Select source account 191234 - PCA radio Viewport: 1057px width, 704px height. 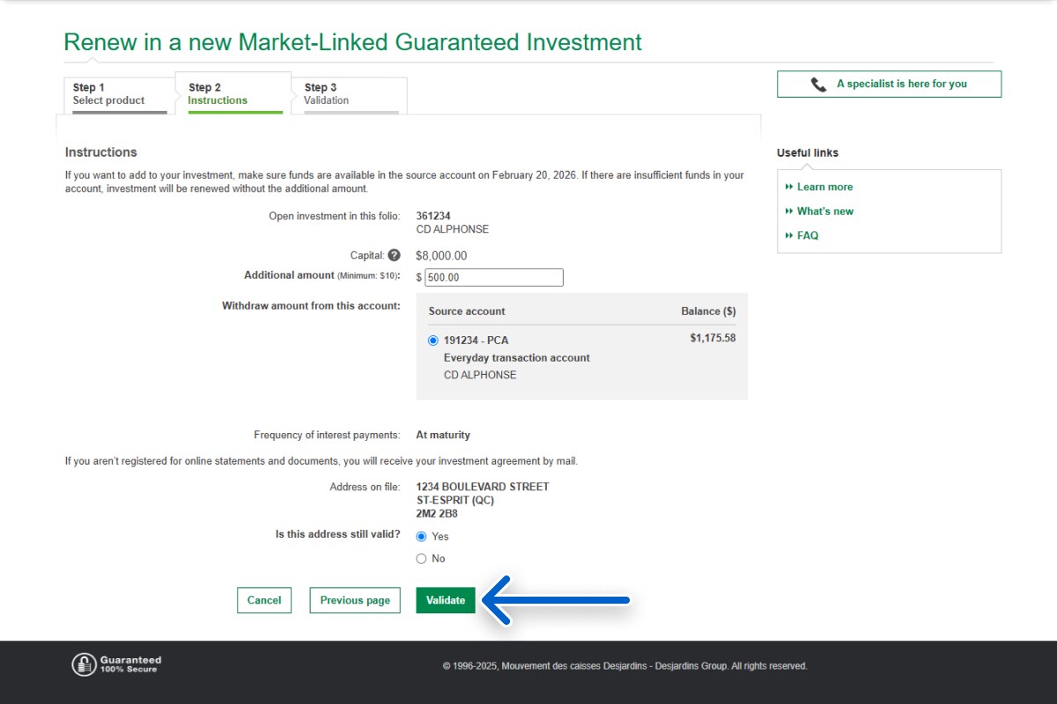pos(432,341)
